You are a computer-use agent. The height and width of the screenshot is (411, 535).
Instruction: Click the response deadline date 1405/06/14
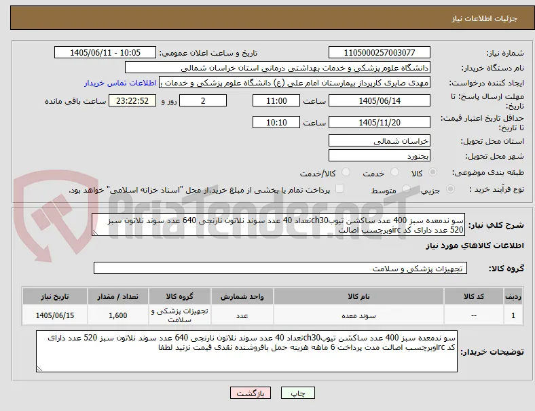pyautogui.click(x=380, y=100)
